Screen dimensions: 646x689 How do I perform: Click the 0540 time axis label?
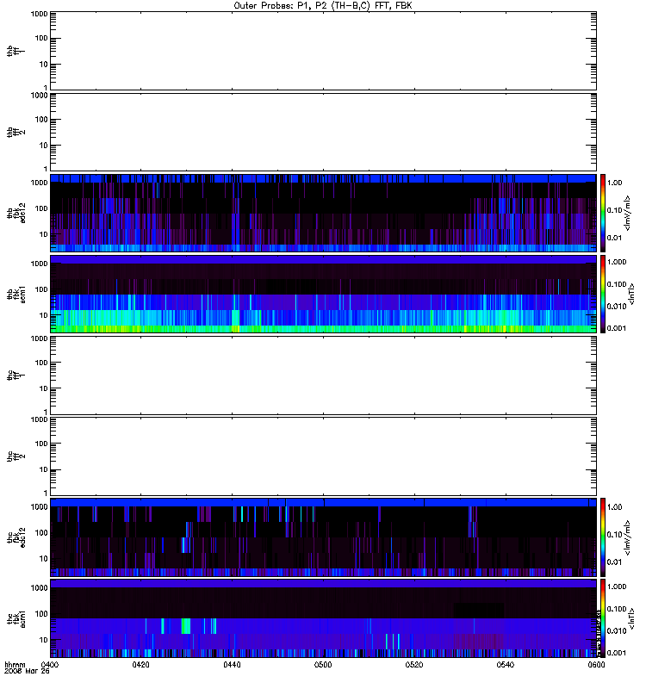tap(506, 665)
